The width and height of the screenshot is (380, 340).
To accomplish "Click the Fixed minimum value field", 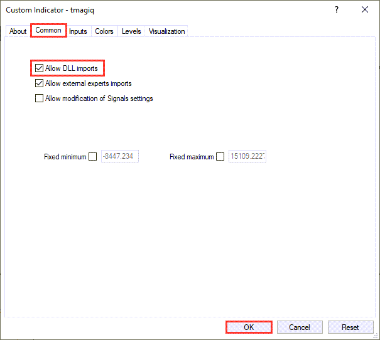I will click(120, 156).
